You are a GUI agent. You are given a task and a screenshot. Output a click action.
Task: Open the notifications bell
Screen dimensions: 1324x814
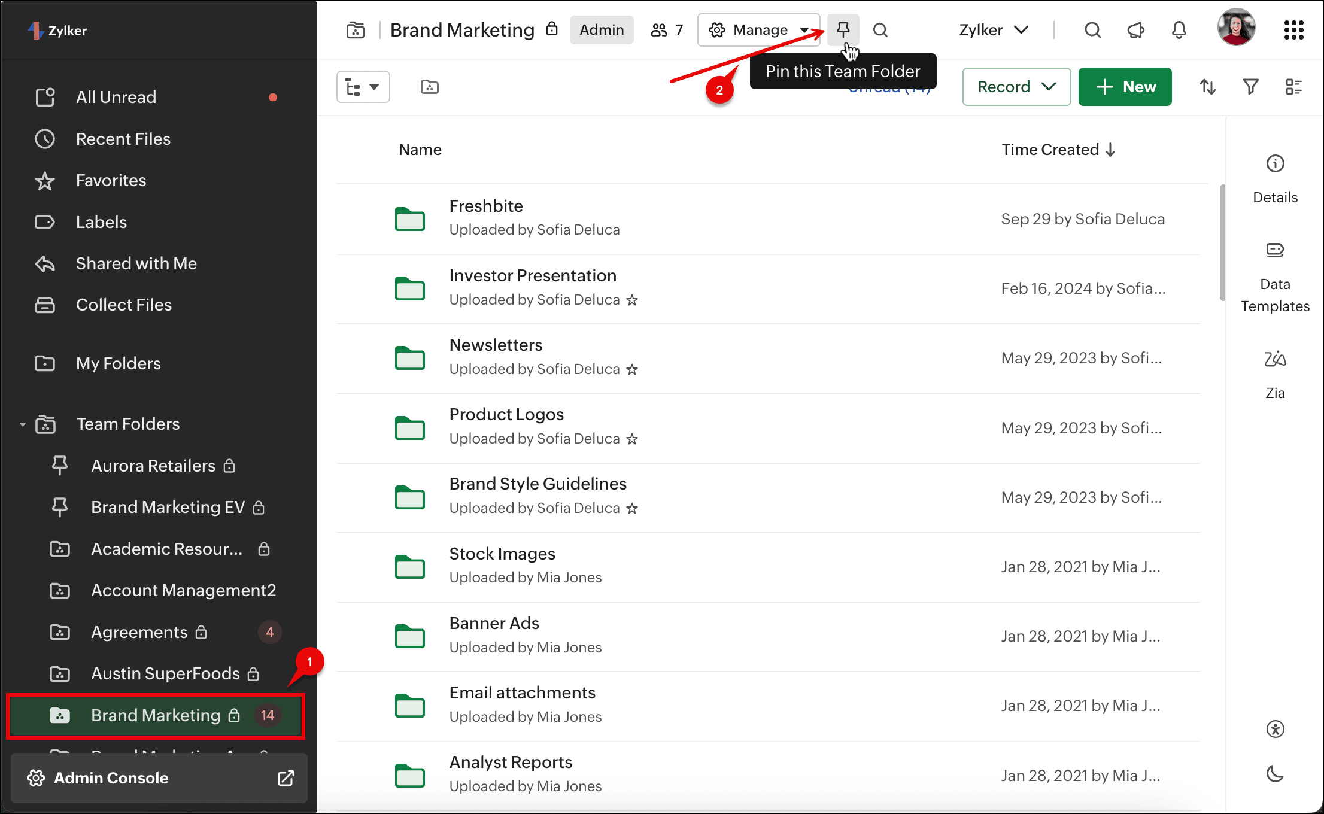[1179, 29]
